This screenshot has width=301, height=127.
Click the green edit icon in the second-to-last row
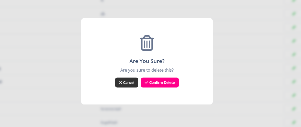pos(294,109)
